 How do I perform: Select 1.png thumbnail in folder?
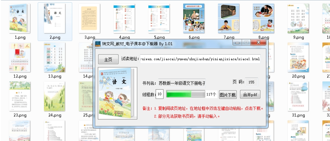20,18
